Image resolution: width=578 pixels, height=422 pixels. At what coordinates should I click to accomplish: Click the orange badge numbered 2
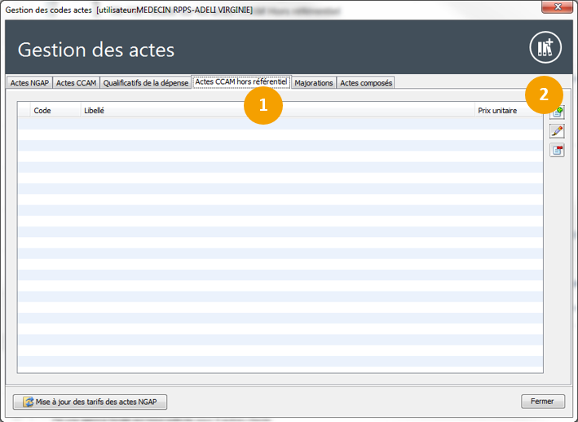coord(544,94)
